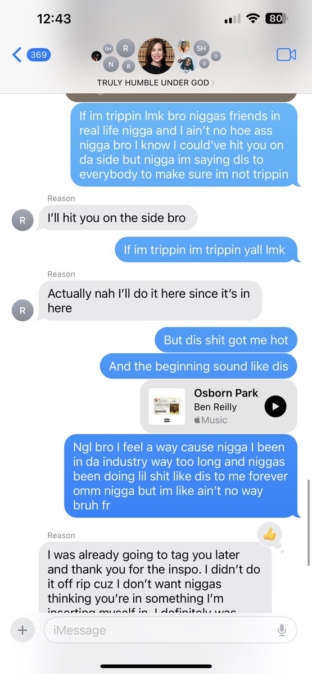This screenshot has width=312, height=674.
Task: Go back using the 369 unread arrow
Action: pos(17,55)
